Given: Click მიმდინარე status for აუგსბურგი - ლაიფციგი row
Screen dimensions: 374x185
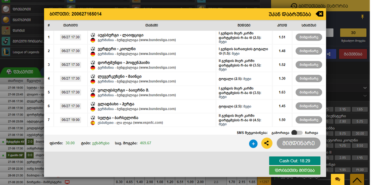Looking at the screenshot, I should point(309,38).
